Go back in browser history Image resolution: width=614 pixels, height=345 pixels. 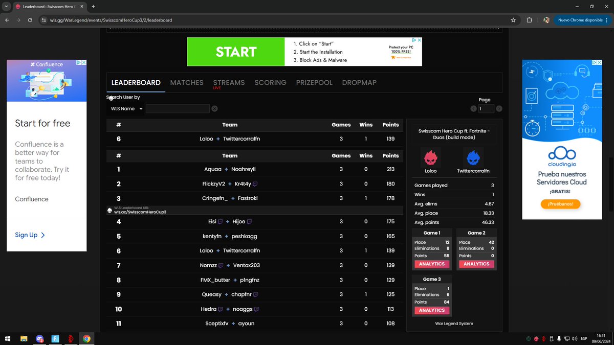7,20
